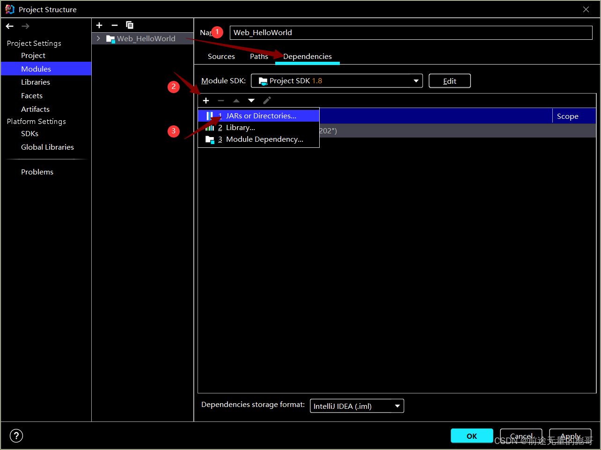Choose Module Dependency... menu entry
Screen dimensions: 601x450
[258, 139]
